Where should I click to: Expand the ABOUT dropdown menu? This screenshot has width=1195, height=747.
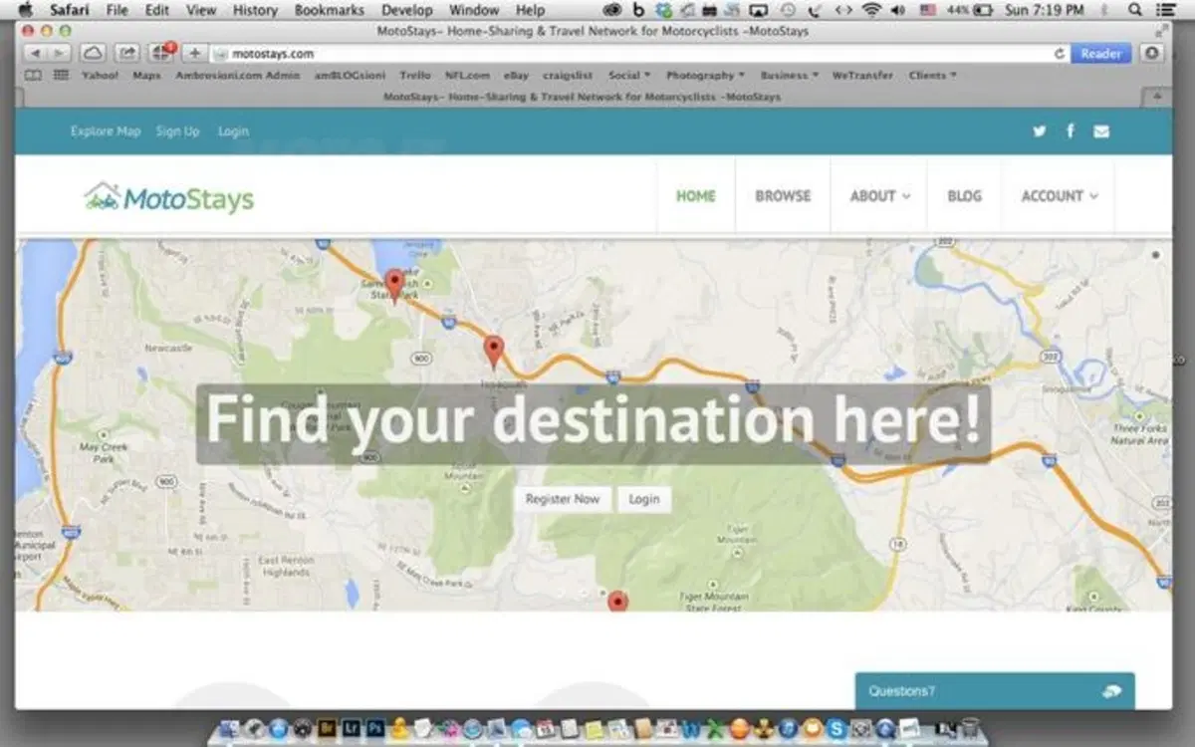pos(880,196)
